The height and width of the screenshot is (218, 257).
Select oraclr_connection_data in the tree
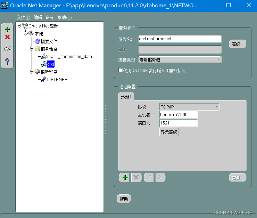[69, 57]
